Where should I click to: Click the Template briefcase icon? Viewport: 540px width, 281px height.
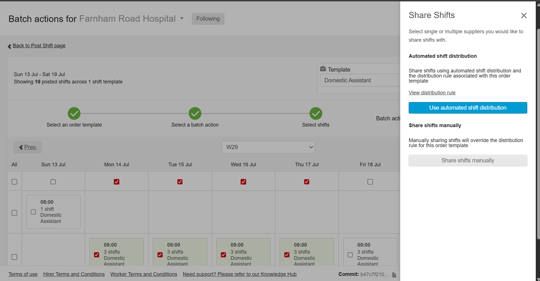[323, 69]
